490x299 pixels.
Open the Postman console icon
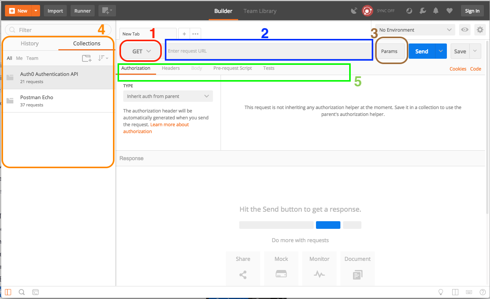[35, 292]
